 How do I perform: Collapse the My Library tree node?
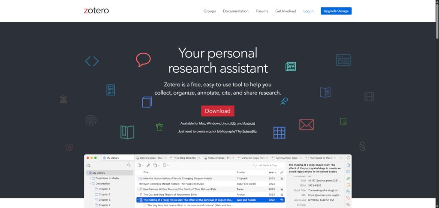pyautogui.click(x=87, y=173)
